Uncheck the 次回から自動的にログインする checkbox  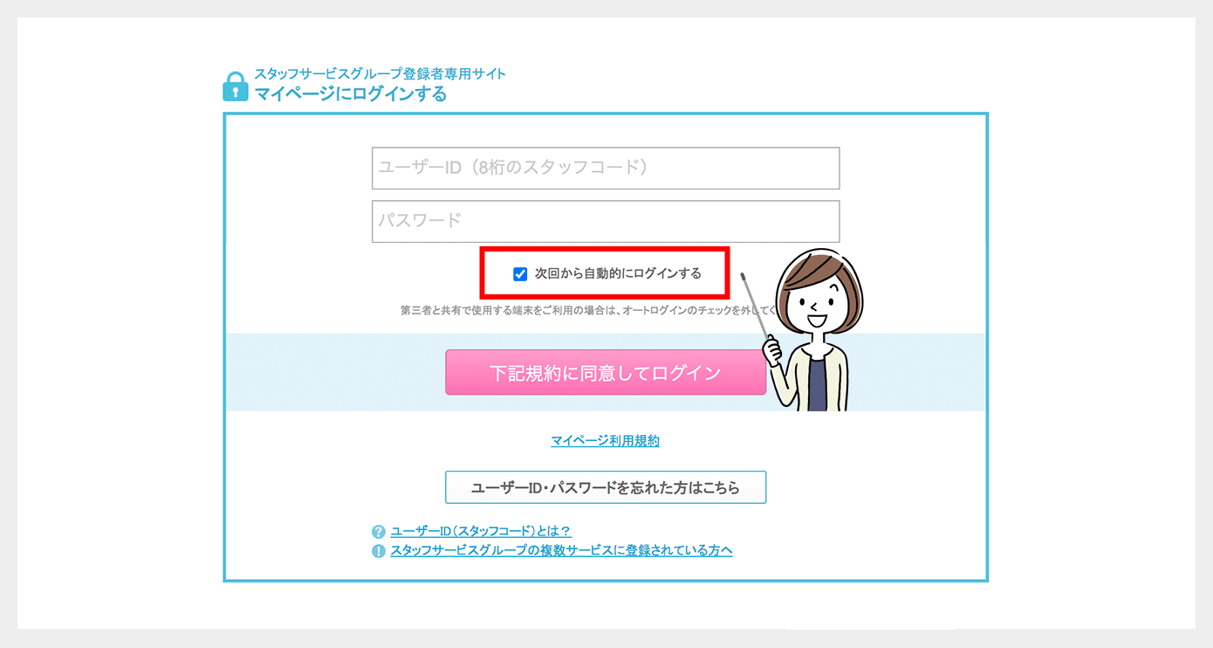point(520,274)
